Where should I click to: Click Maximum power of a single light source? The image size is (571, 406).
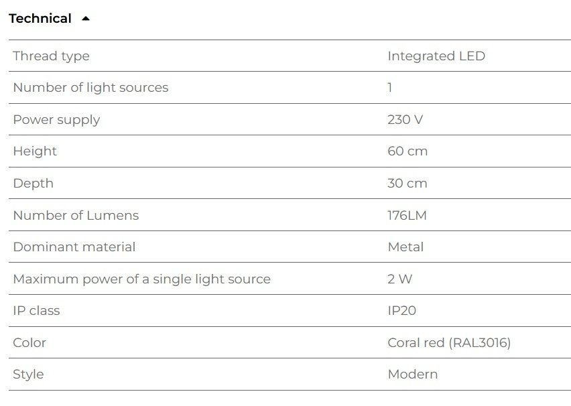click(142, 279)
